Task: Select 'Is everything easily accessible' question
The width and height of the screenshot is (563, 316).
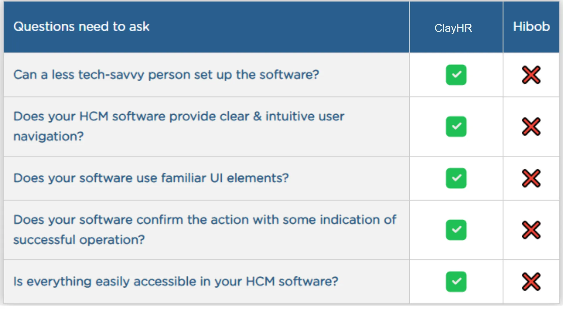Action: (x=176, y=281)
